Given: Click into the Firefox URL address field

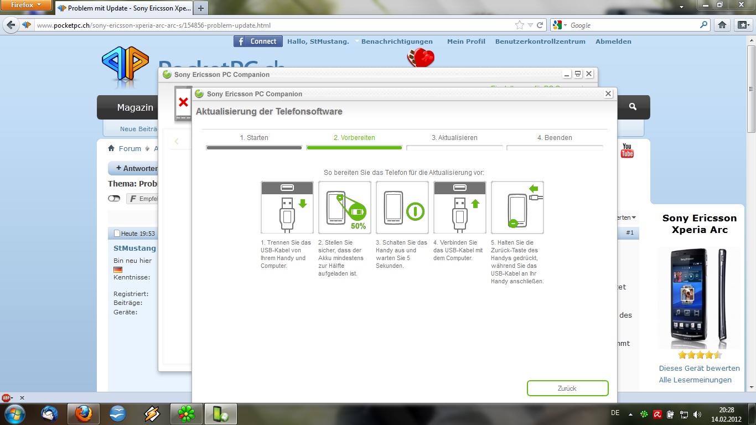Looking at the screenshot, I should (273, 25).
